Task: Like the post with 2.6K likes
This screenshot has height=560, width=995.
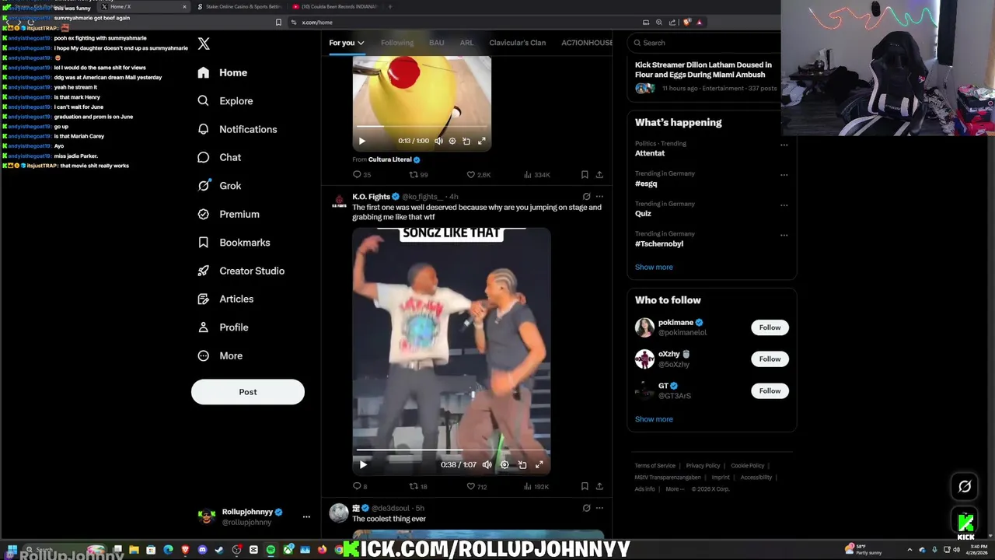Action: coord(478,175)
